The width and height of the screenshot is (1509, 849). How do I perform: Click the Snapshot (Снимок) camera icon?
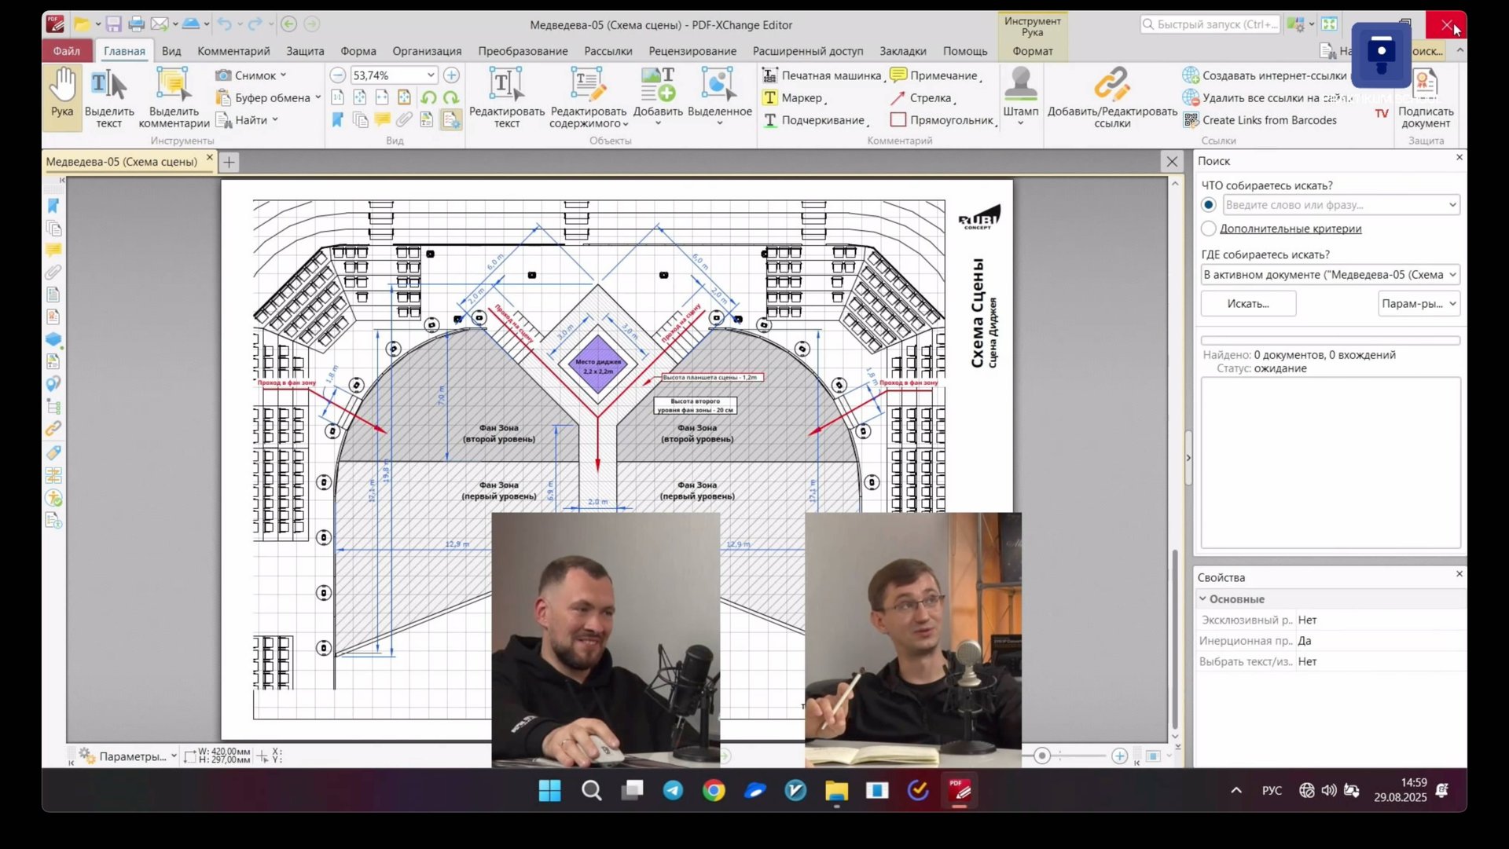223,75
